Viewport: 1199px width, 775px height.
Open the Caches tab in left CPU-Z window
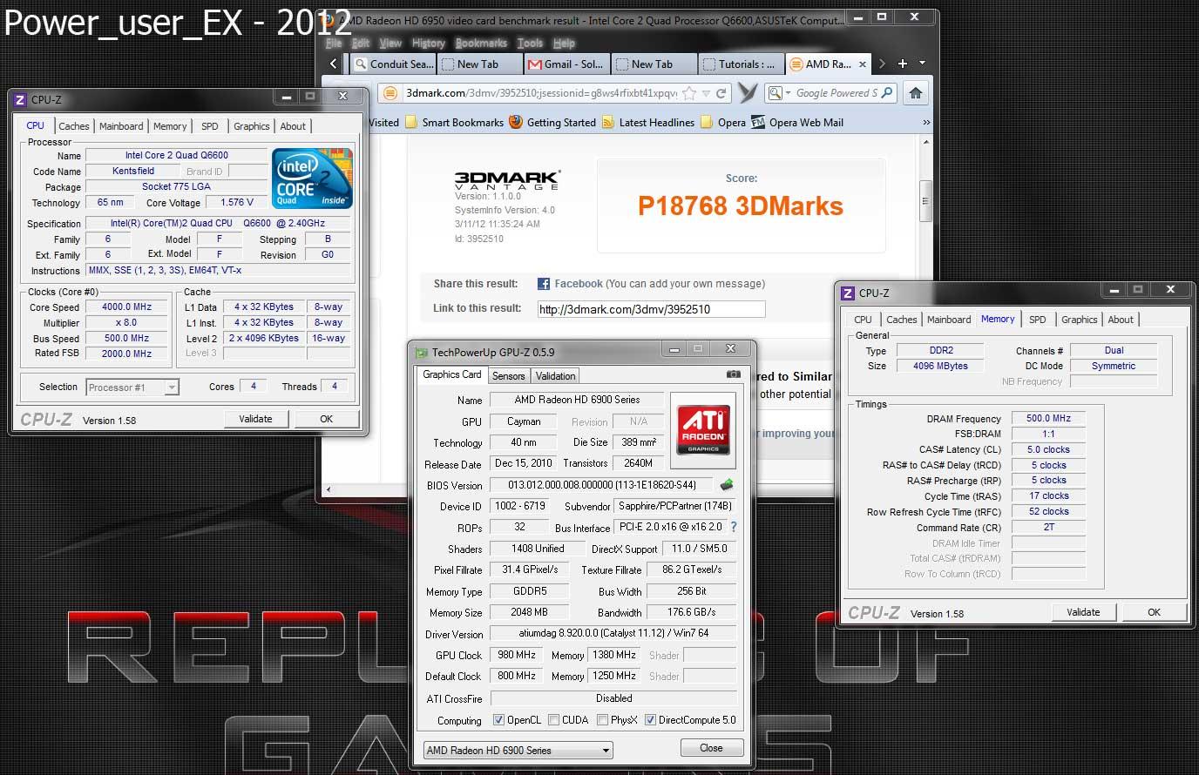click(x=74, y=126)
